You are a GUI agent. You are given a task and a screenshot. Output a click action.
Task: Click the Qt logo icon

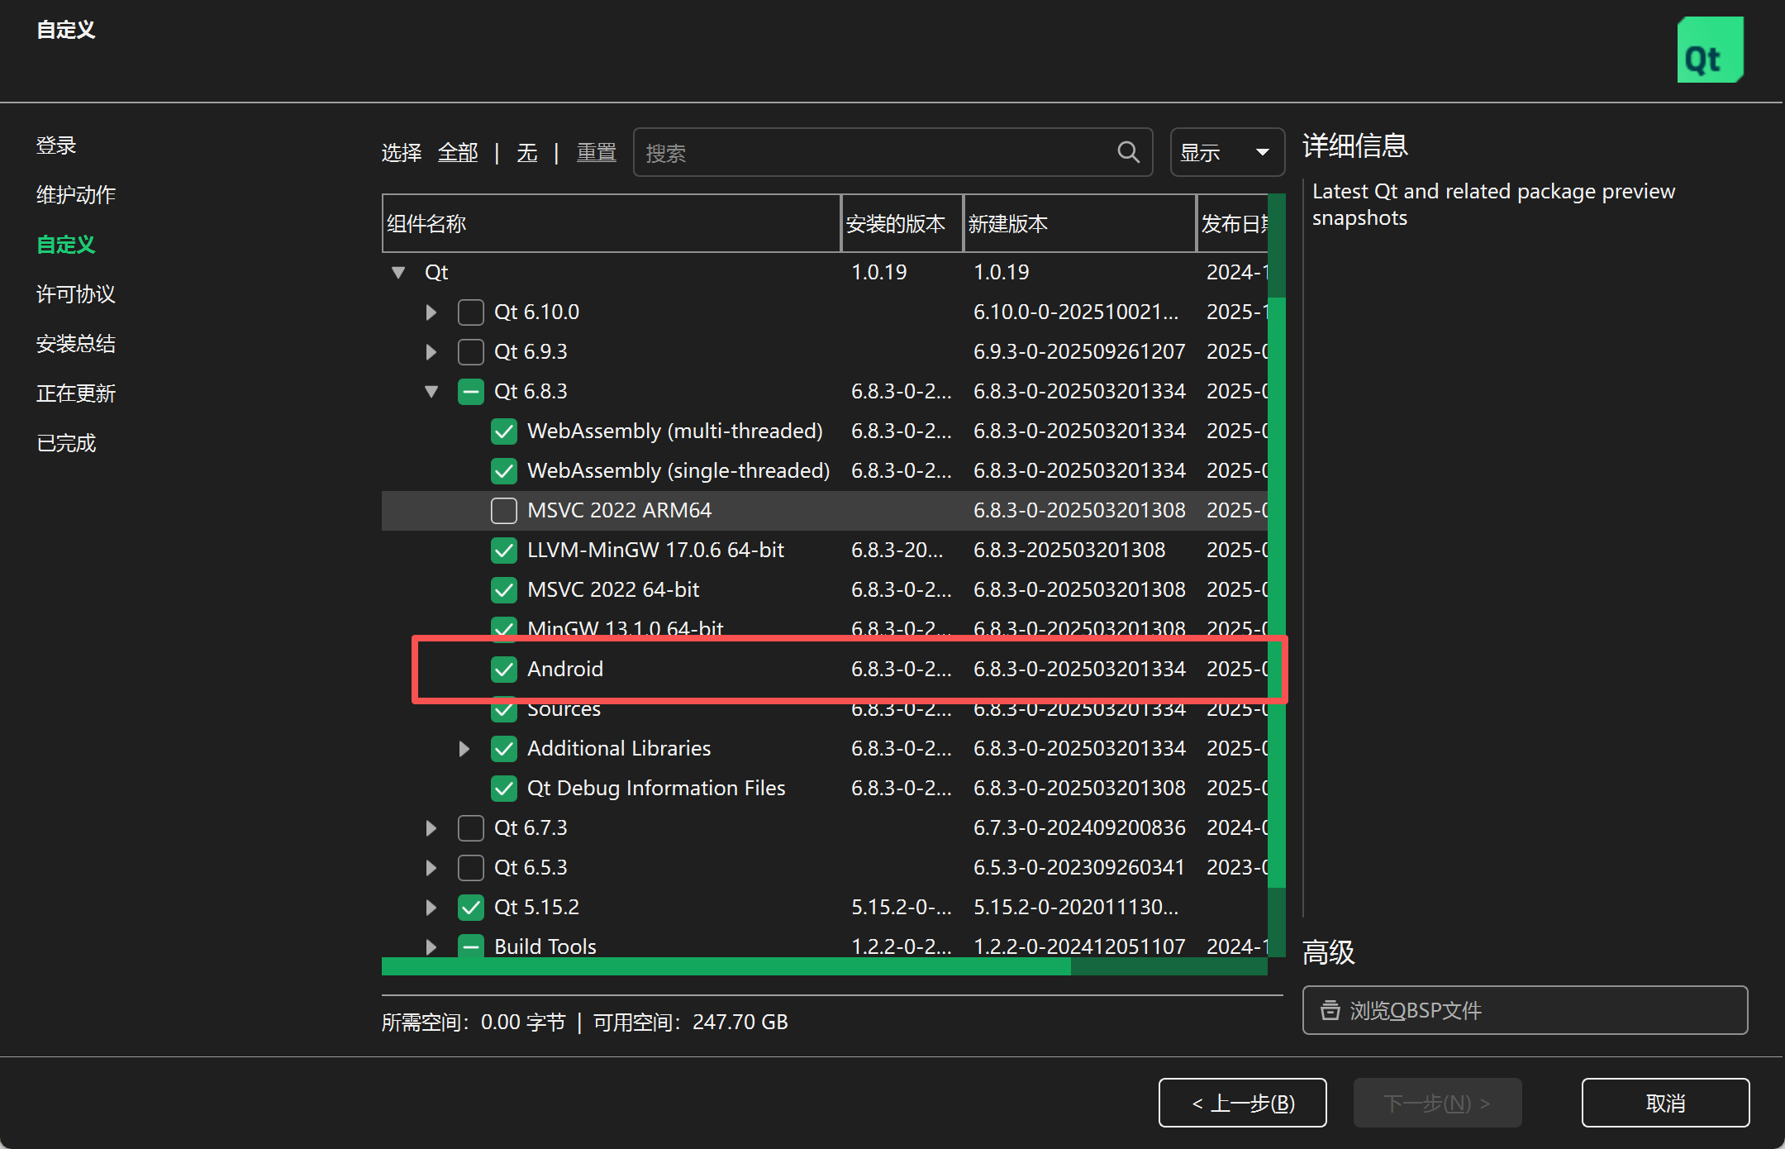[1709, 50]
